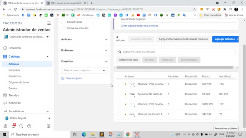Expand the Estadísticas sidebar section

[x=48, y=112]
